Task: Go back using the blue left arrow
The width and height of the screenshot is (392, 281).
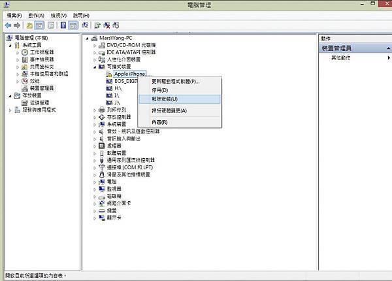Action: (x=8, y=25)
